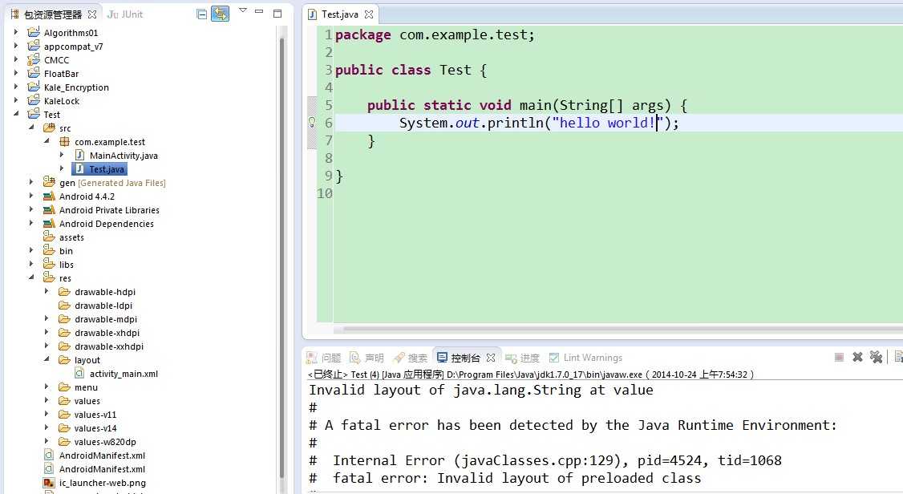Screen dimensions: 903x494
Task: Collapse the Test project node
Action: point(16,114)
